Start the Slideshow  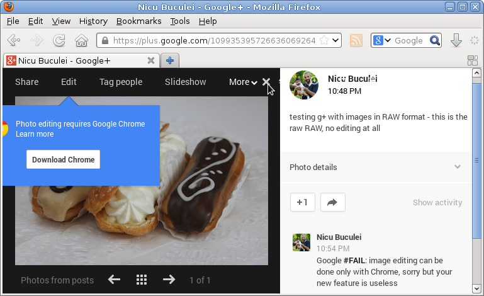tap(185, 82)
